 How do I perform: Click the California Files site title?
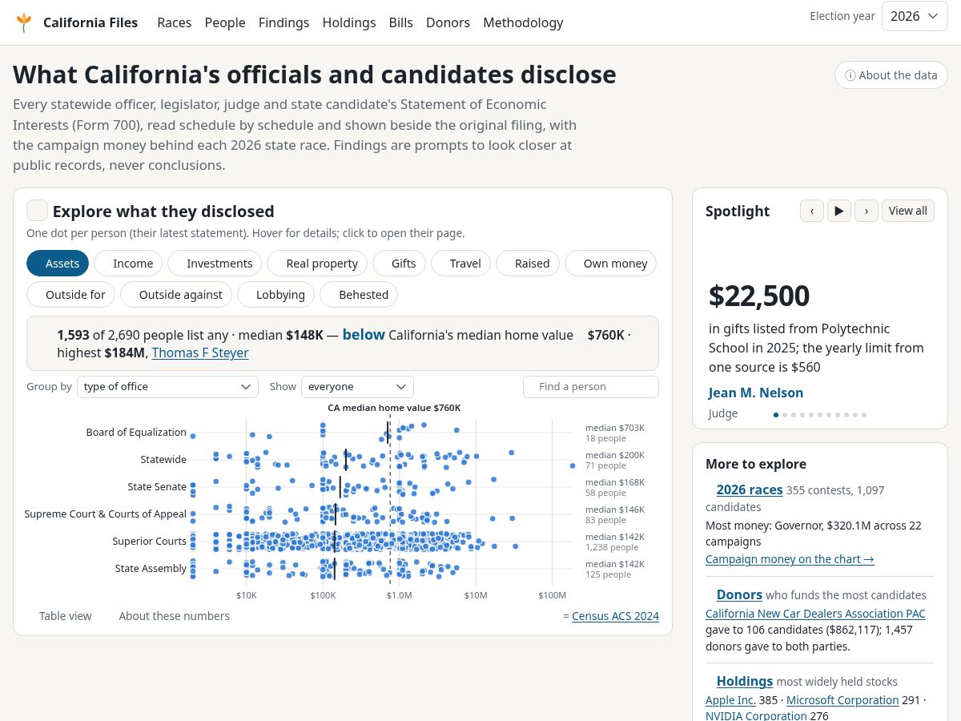(90, 22)
